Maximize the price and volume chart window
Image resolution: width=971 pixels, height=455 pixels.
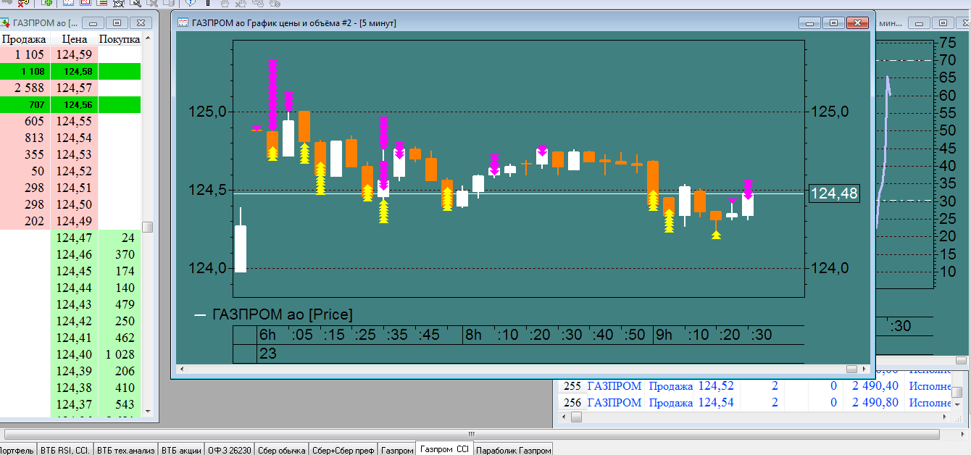coord(834,22)
